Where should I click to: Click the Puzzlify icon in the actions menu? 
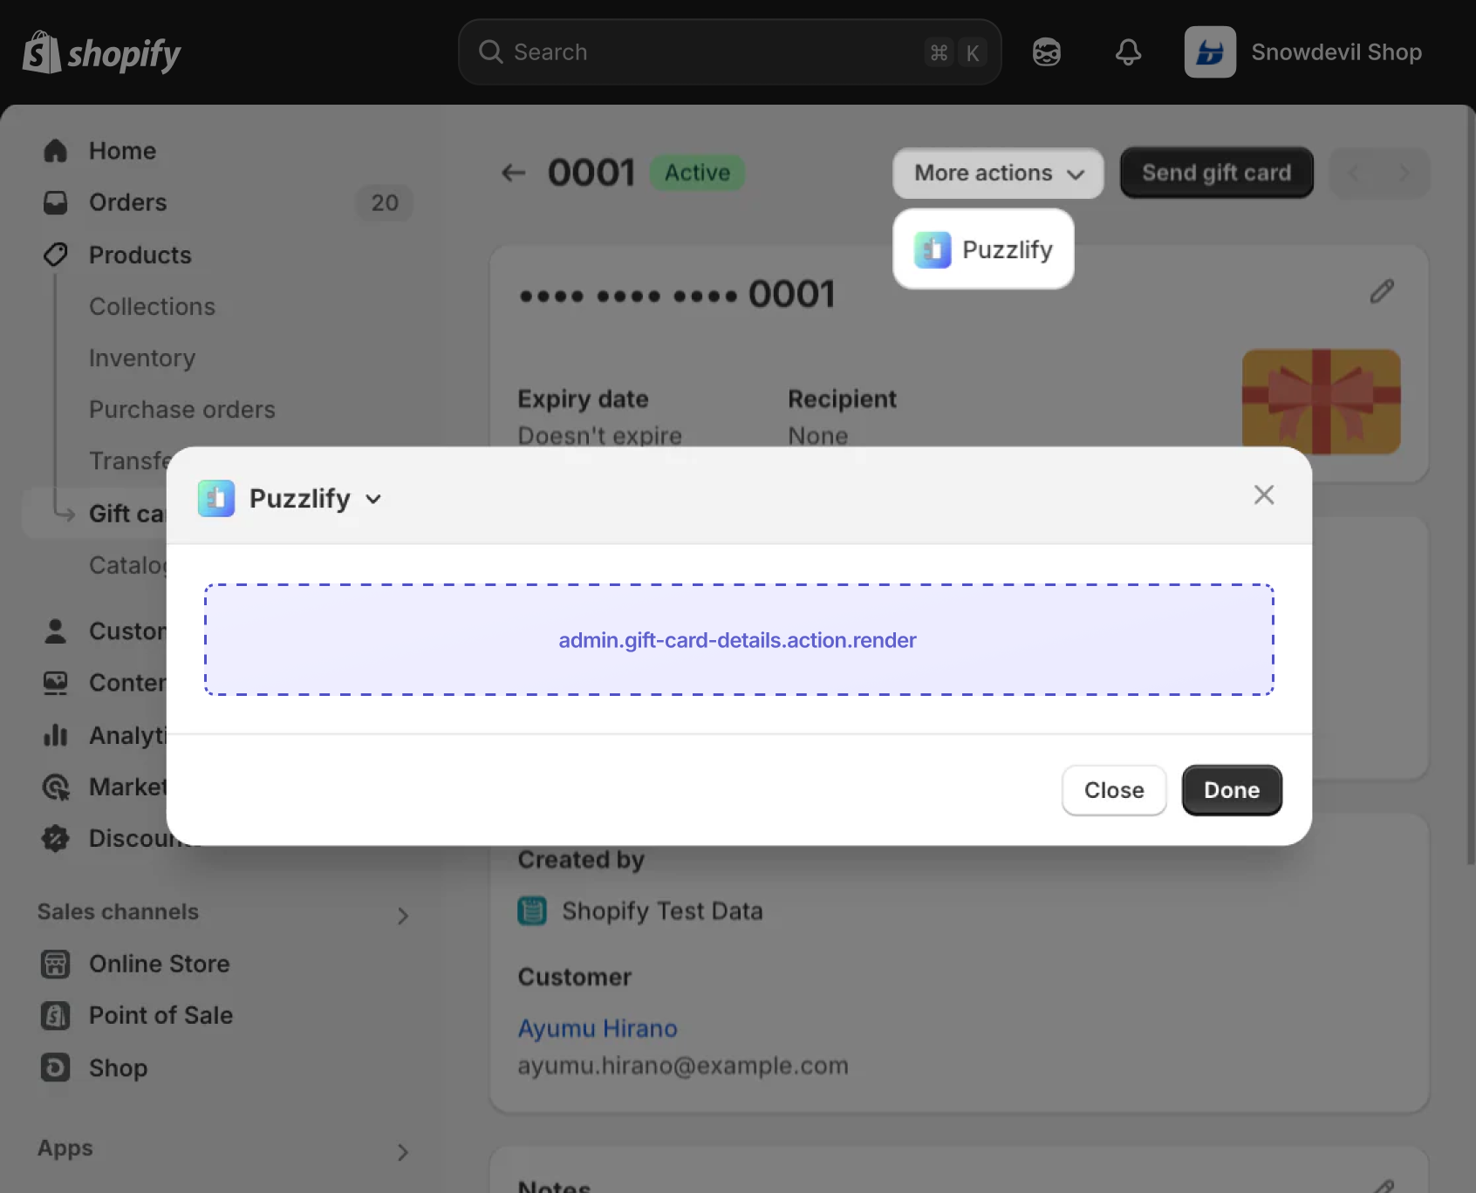[933, 250]
